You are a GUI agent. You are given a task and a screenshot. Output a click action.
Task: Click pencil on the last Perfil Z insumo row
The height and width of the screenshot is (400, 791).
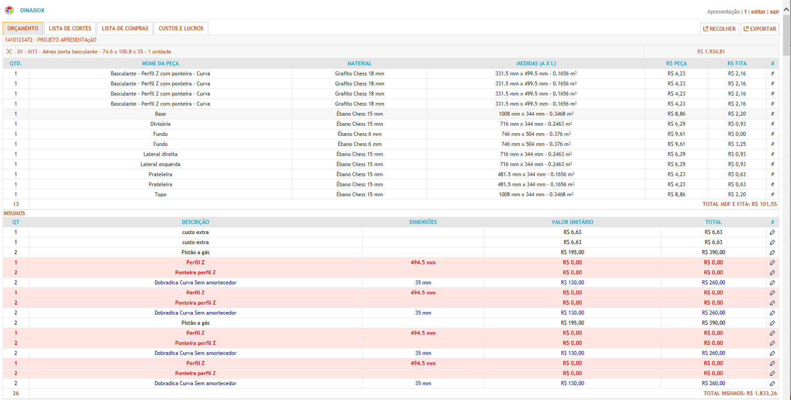772,363
